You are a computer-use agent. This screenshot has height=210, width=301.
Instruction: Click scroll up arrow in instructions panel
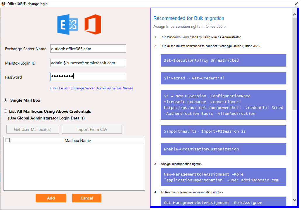pos(295,15)
